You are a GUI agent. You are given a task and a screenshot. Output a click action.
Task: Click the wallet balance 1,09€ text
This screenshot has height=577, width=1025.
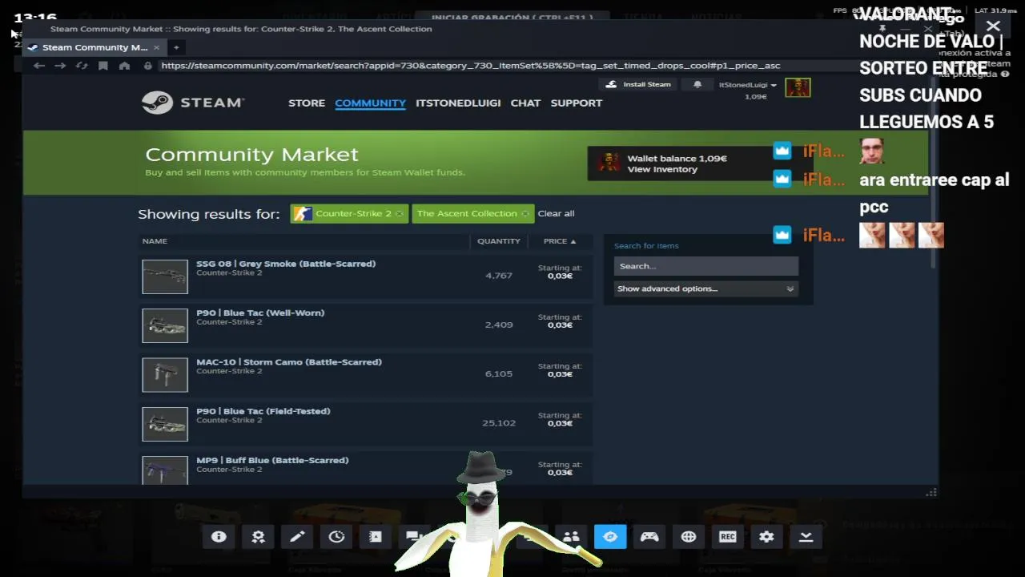coord(677,159)
